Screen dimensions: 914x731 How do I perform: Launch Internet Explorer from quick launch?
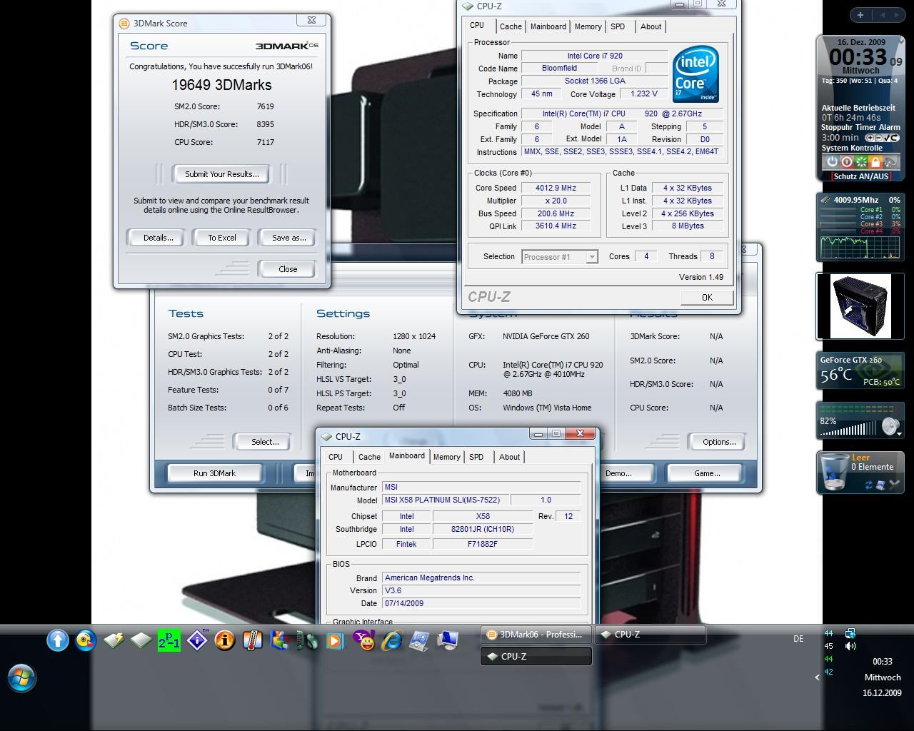391,640
